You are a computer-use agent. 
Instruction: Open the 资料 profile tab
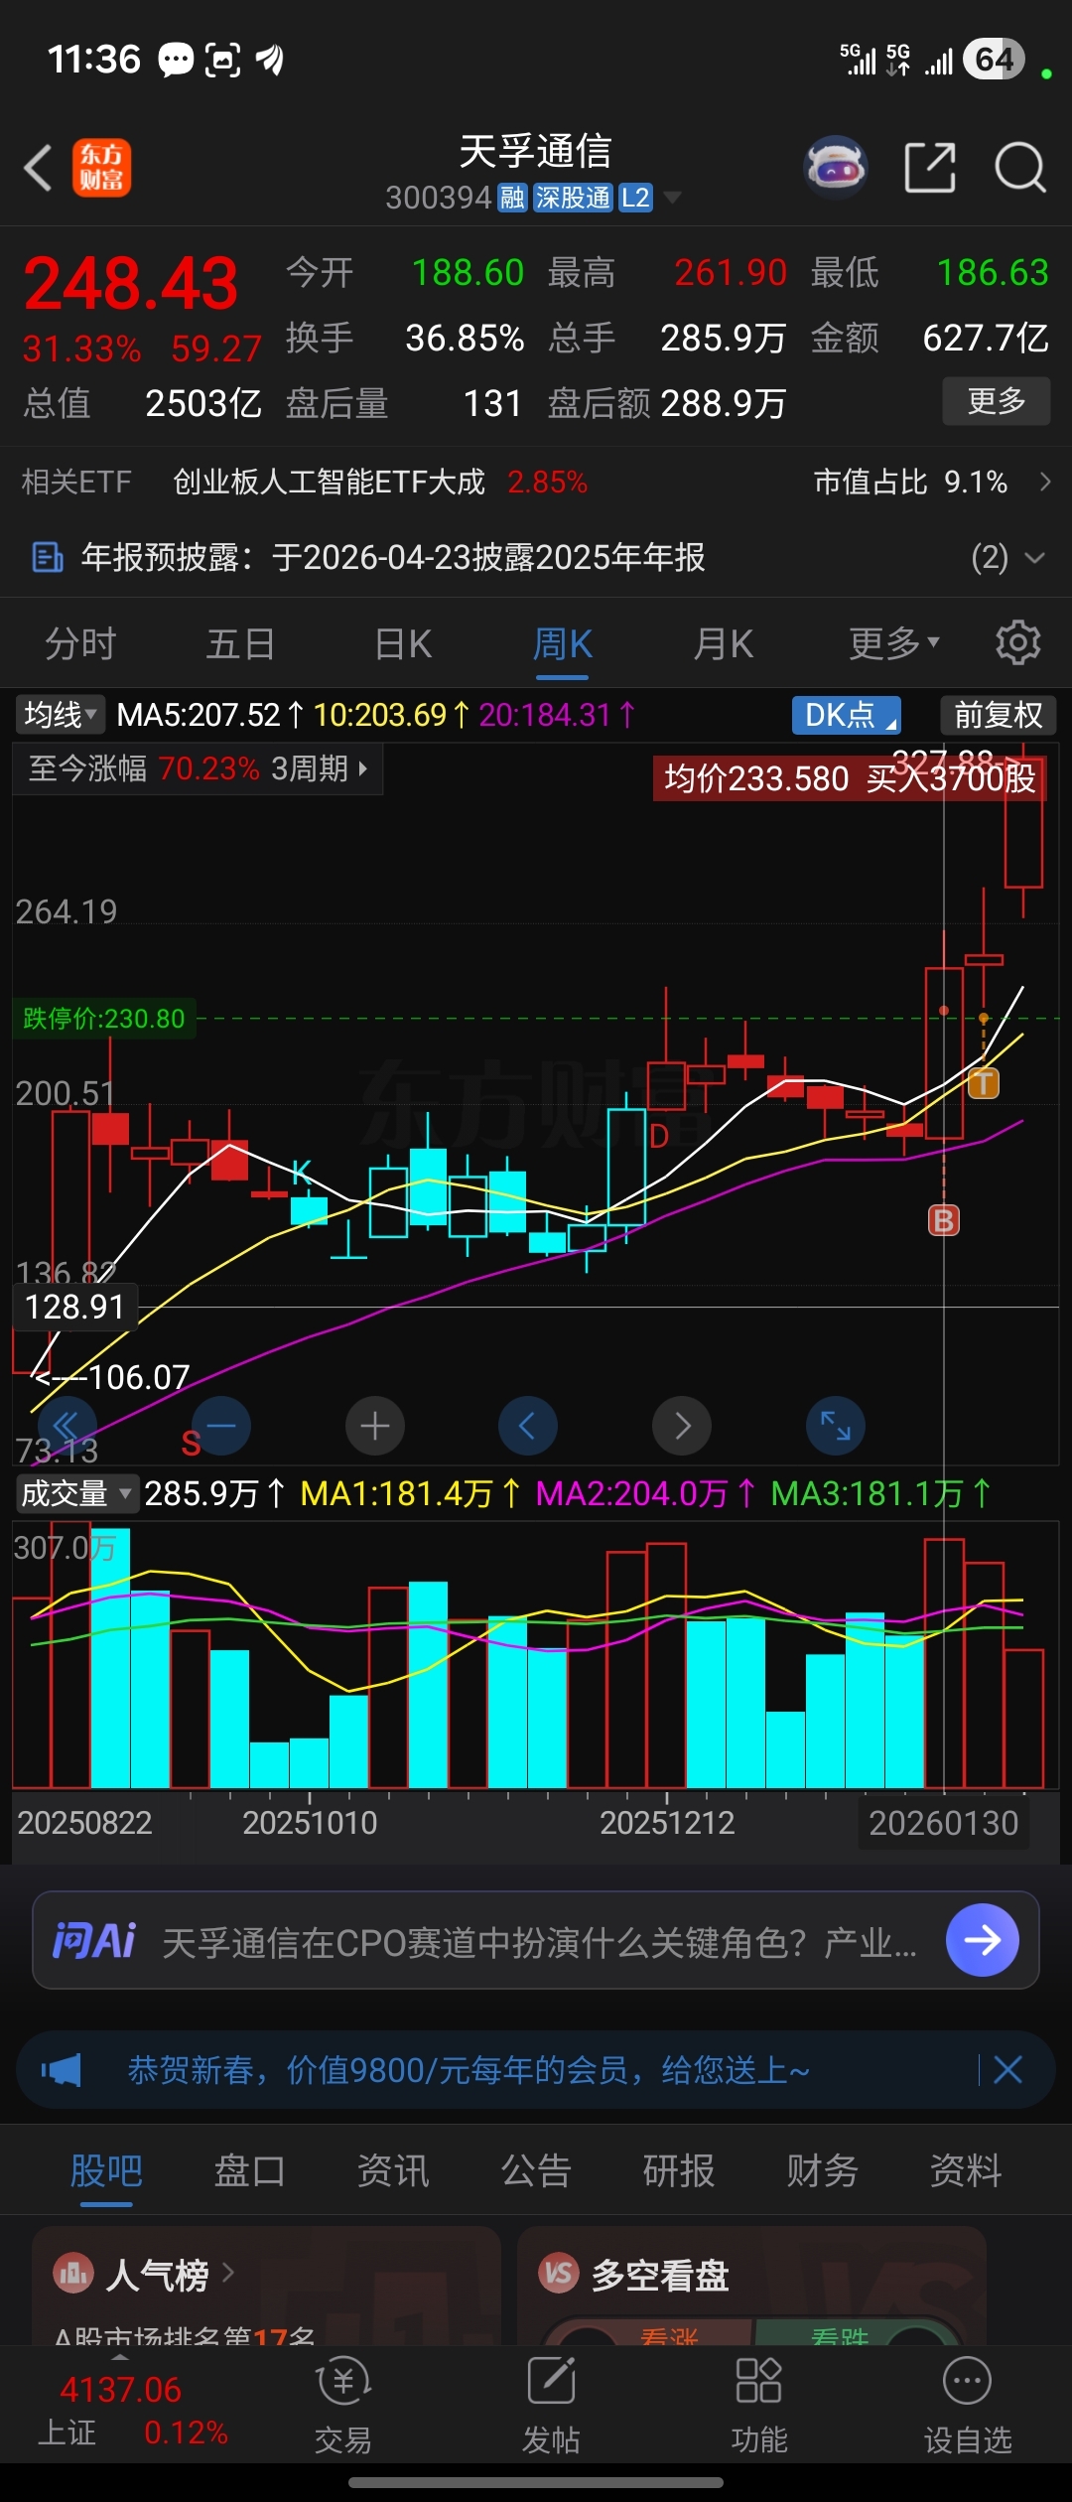(x=966, y=2170)
